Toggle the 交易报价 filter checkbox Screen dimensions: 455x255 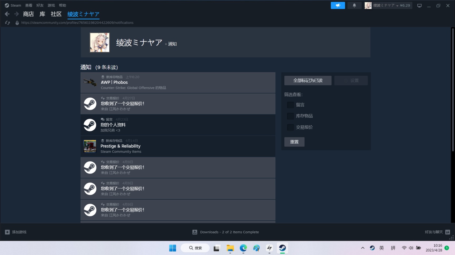coord(290,127)
